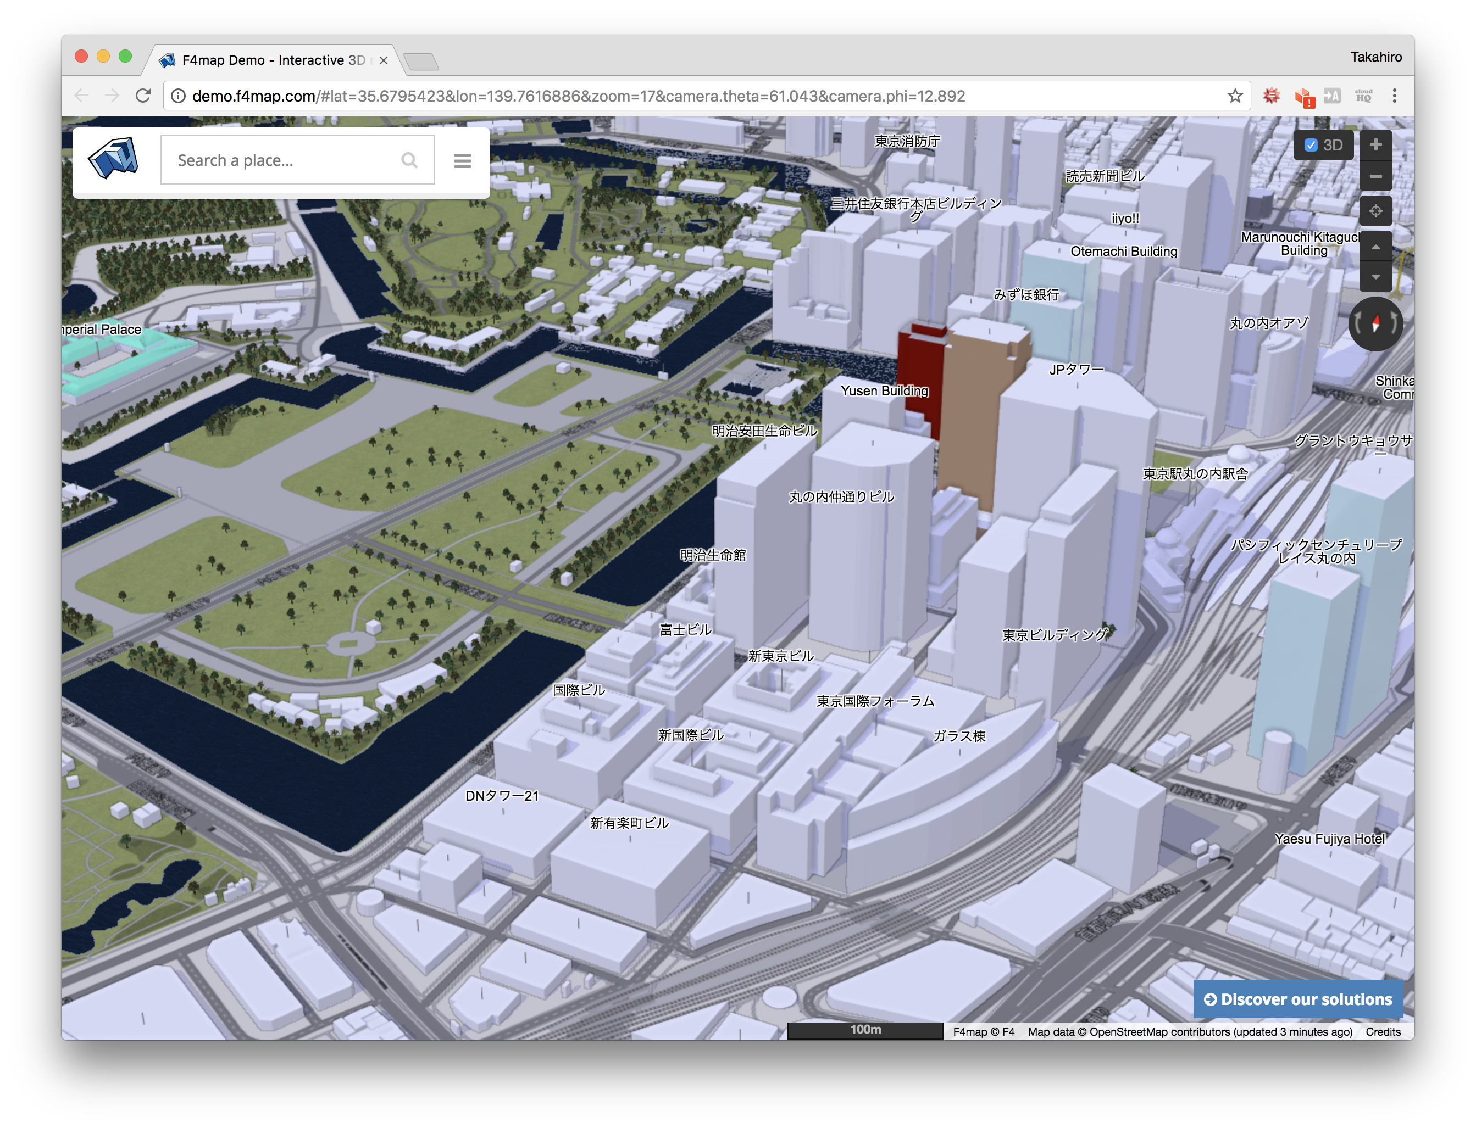Click the Takahiro profile button
This screenshot has height=1128, width=1476.
pyautogui.click(x=1375, y=57)
